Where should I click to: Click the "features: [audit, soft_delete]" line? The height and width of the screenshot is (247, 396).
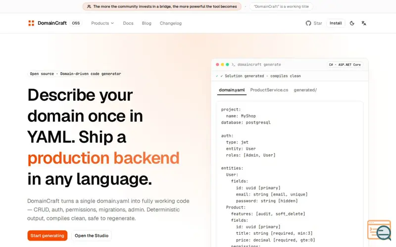coord(268,214)
